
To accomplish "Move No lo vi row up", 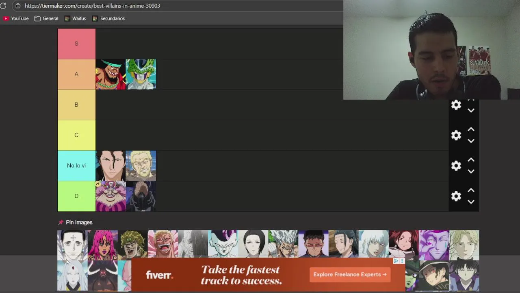I will click(x=471, y=160).
